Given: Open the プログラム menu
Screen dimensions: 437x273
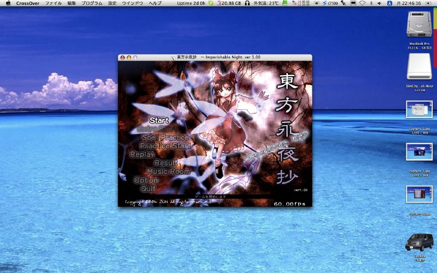Looking at the screenshot, I should (x=92, y=3).
